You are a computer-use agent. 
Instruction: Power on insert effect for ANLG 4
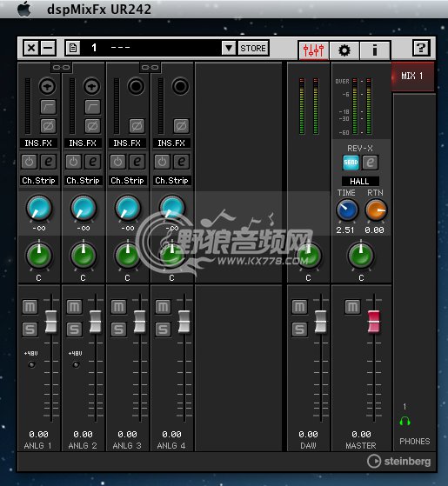tap(162, 162)
